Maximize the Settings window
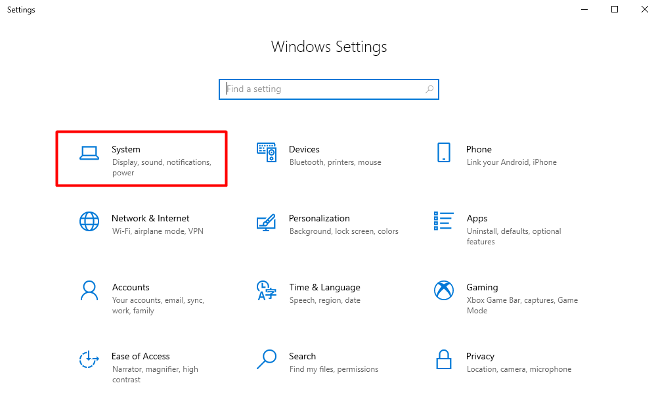Viewport: 656px width, 404px height. [615, 9]
